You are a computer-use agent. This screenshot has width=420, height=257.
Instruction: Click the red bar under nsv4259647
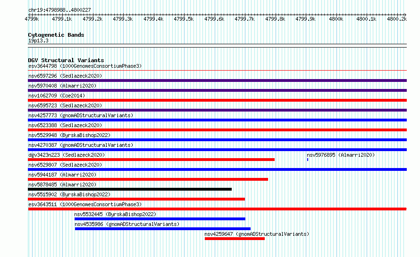point(235,239)
